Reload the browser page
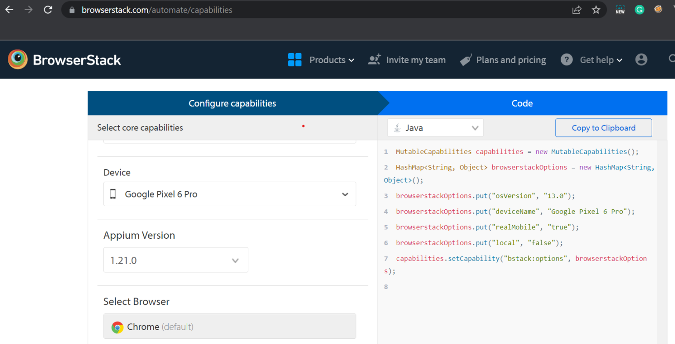This screenshot has width=675, height=344. [48, 10]
